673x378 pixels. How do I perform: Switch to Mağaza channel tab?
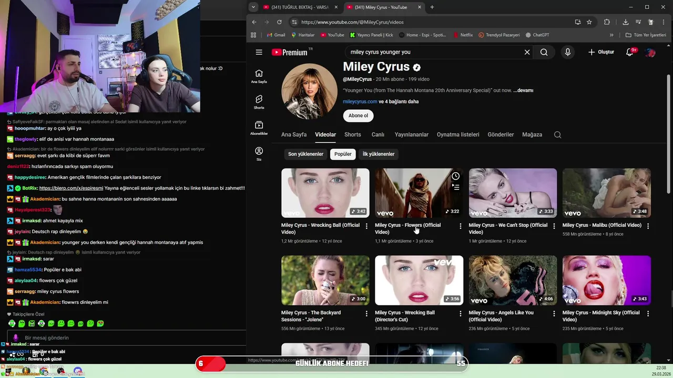(x=532, y=134)
